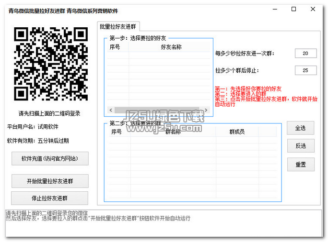
Task: Click the 平台用户名: 试用软件 text
Action: (33, 127)
